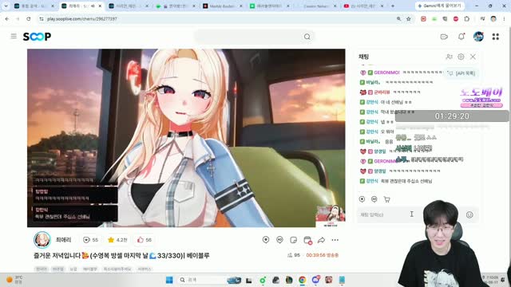511x287 pixels.
Task: Open the SOOP hamburger menu
Action: 14,36
